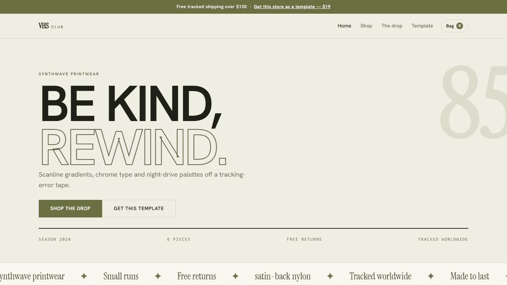Click the "FREE RETURNS" stat
The height and width of the screenshot is (285, 507).
coord(304,239)
